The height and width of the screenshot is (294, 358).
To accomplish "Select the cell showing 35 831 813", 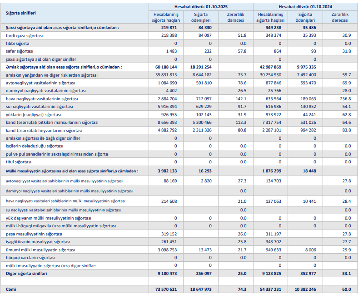I will pos(166,75).
